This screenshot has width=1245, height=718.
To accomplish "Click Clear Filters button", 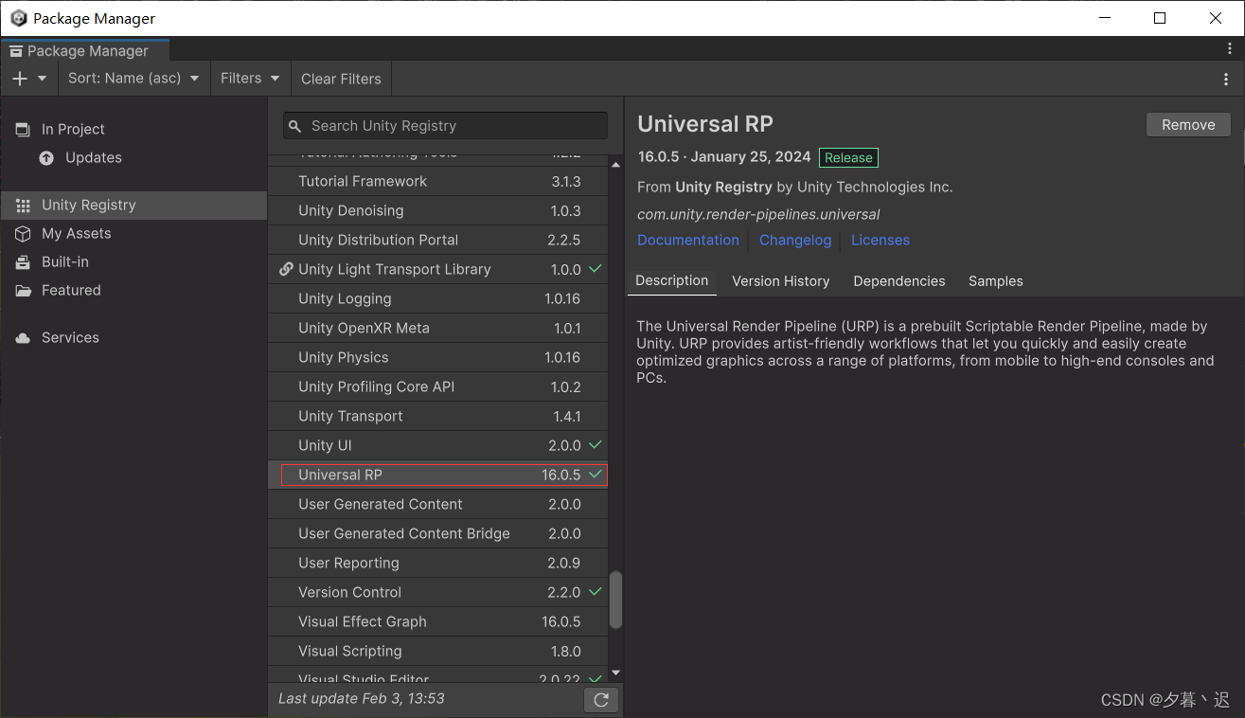I will (x=341, y=79).
